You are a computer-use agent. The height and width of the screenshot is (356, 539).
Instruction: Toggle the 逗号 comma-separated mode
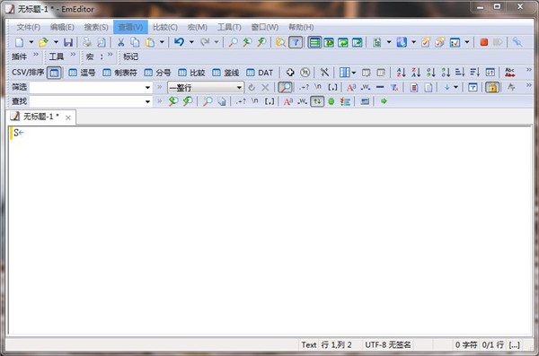[x=82, y=73]
